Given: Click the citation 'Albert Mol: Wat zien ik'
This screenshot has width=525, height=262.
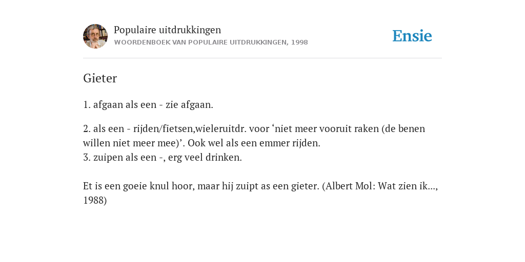Looking at the screenshot, I should (x=380, y=186).
